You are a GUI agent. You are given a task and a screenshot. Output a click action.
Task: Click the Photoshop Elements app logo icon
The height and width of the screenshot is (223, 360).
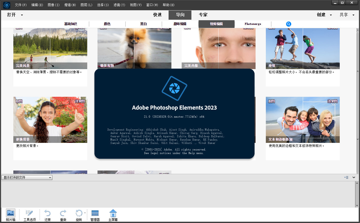point(6,5)
